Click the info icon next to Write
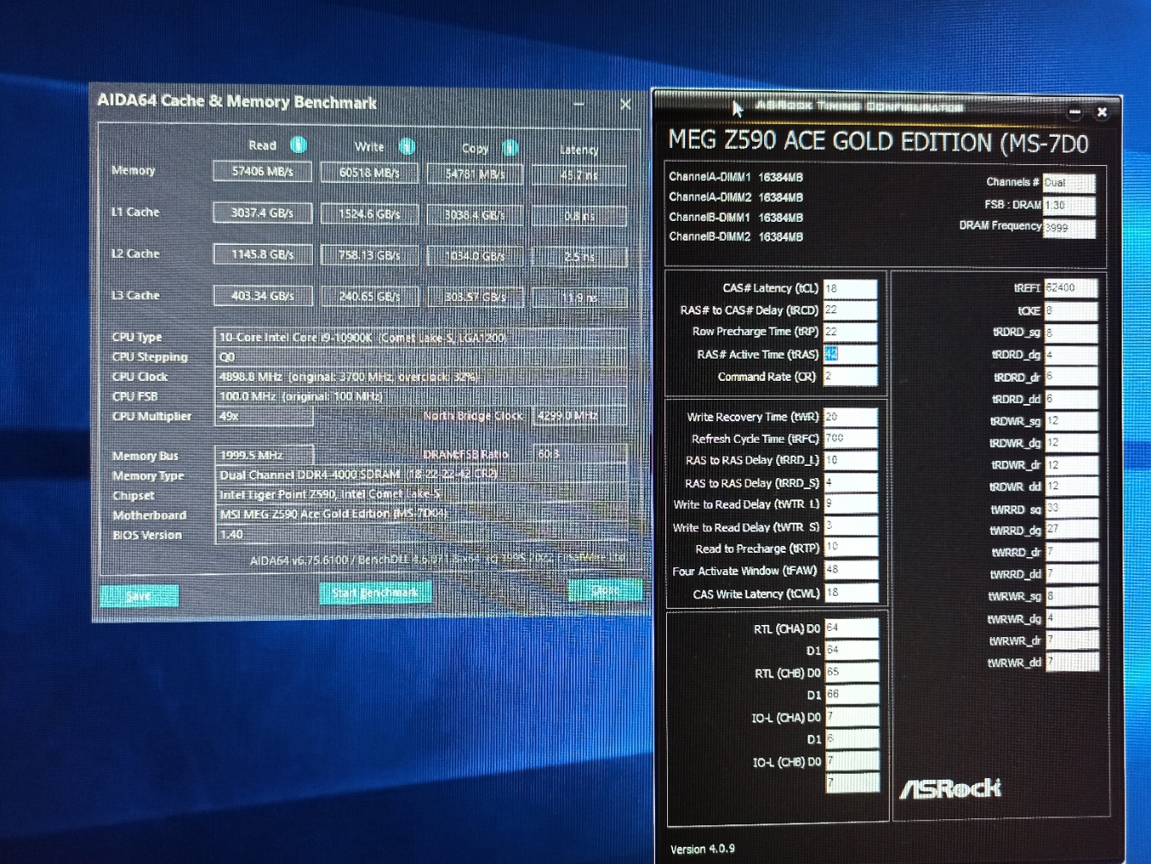 407,146
